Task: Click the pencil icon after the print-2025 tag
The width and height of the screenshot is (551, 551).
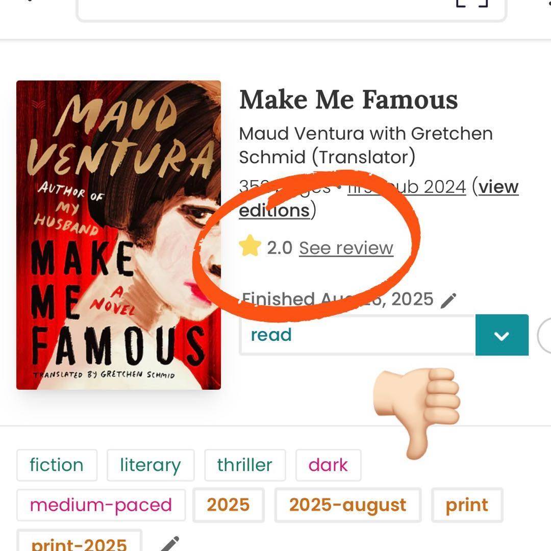Action: coord(169,544)
